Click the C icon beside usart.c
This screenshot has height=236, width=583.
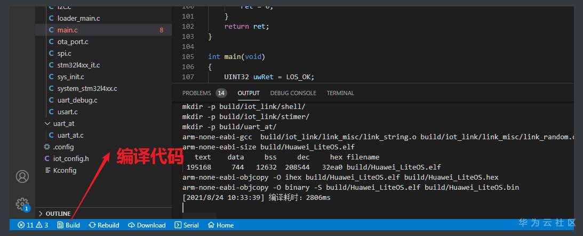coord(51,112)
